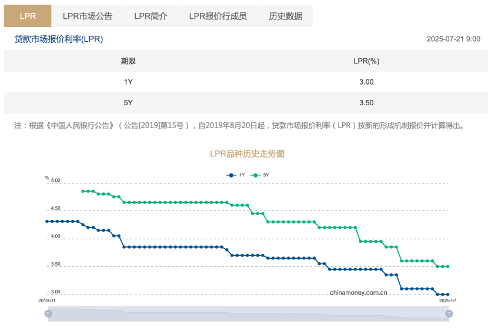
Task: Click the 3.50 rate value
Action: [366, 103]
